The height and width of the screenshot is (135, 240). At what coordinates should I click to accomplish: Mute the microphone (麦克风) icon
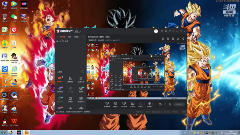(x=140, y=104)
